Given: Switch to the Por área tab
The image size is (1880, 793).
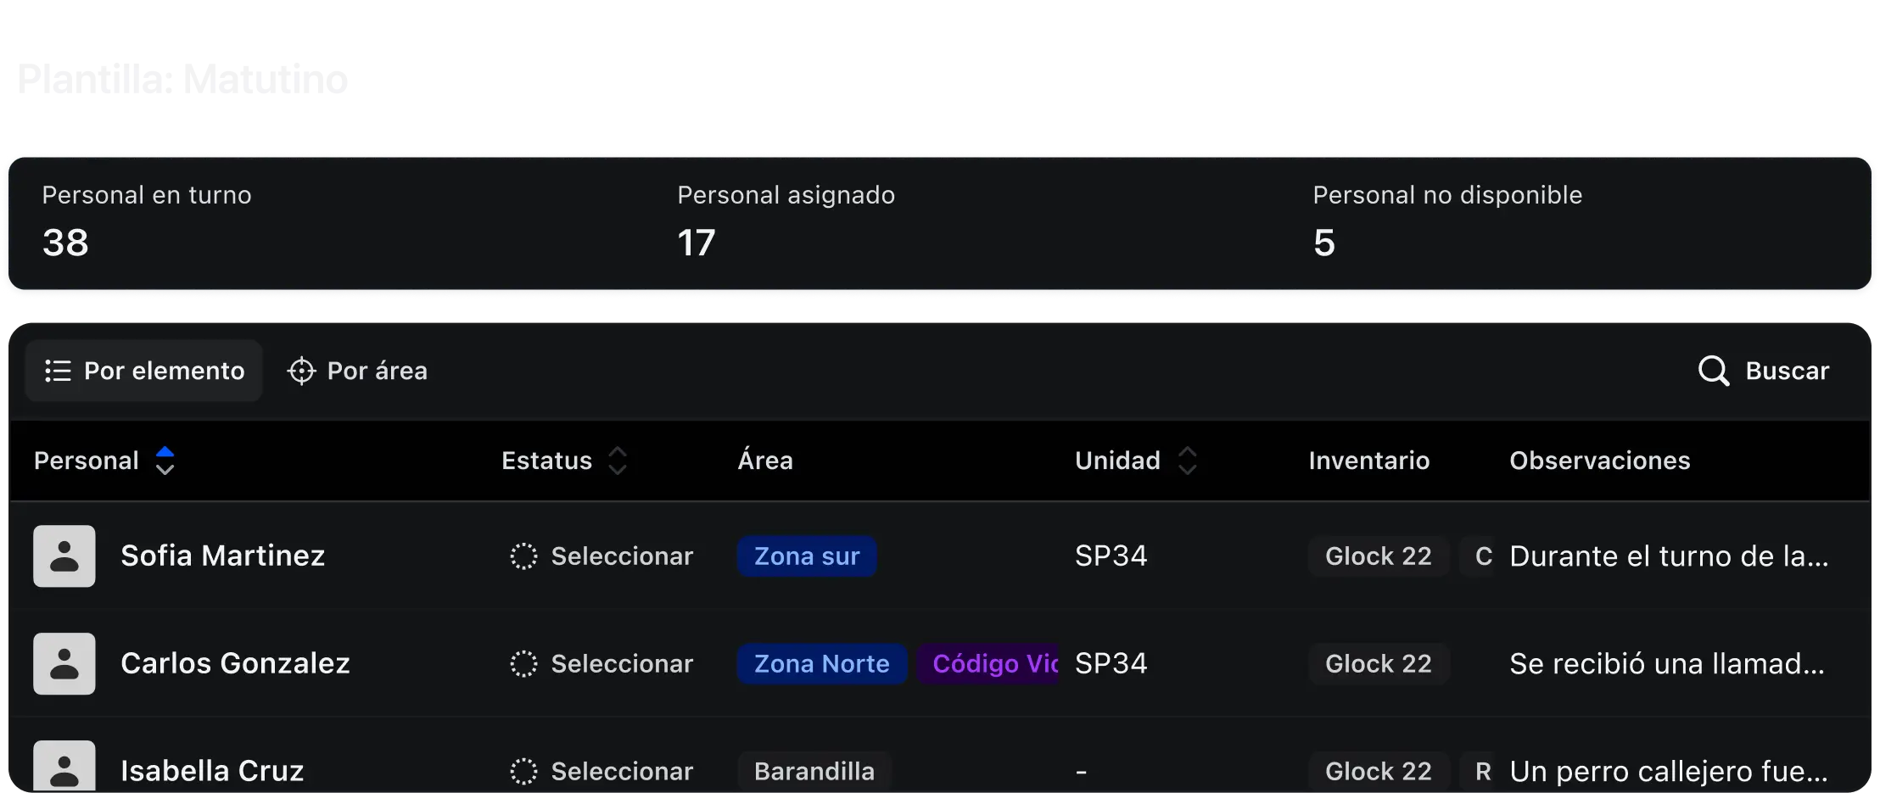Looking at the screenshot, I should tap(358, 371).
